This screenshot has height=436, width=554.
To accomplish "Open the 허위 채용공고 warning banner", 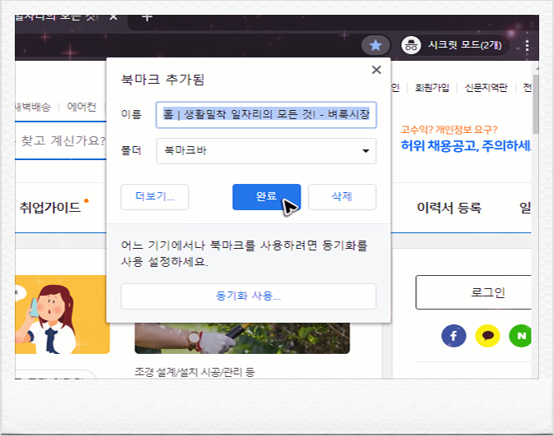I will [x=466, y=140].
